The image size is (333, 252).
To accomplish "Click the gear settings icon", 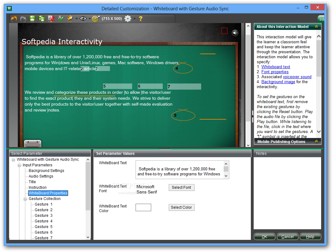I will click(128, 19).
